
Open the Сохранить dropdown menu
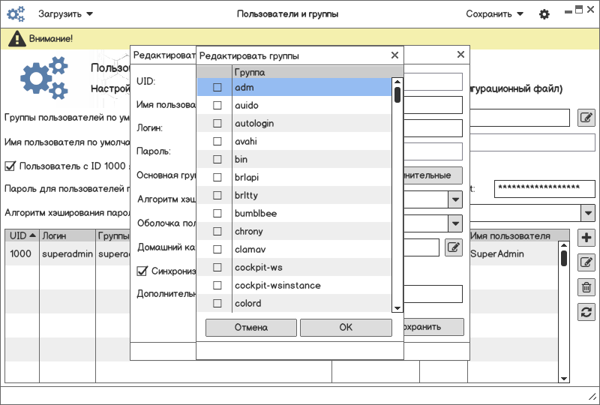(x=494, y=14)
